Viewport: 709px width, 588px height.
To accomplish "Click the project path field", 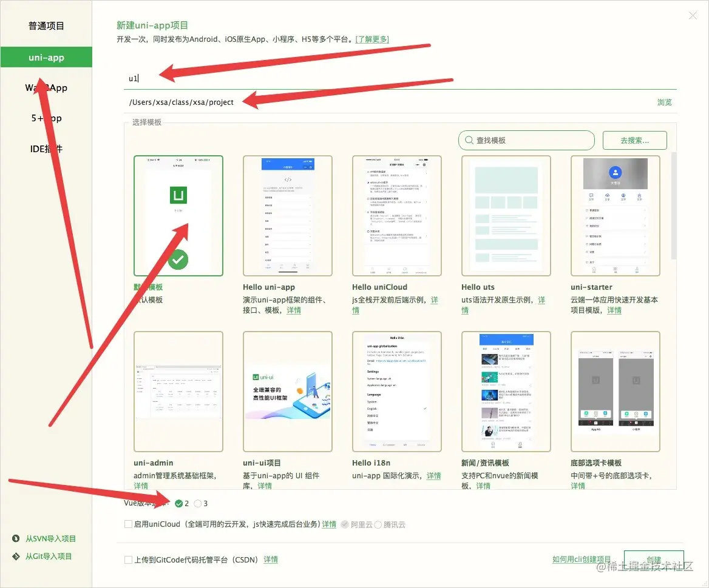I will pos(389,102).
